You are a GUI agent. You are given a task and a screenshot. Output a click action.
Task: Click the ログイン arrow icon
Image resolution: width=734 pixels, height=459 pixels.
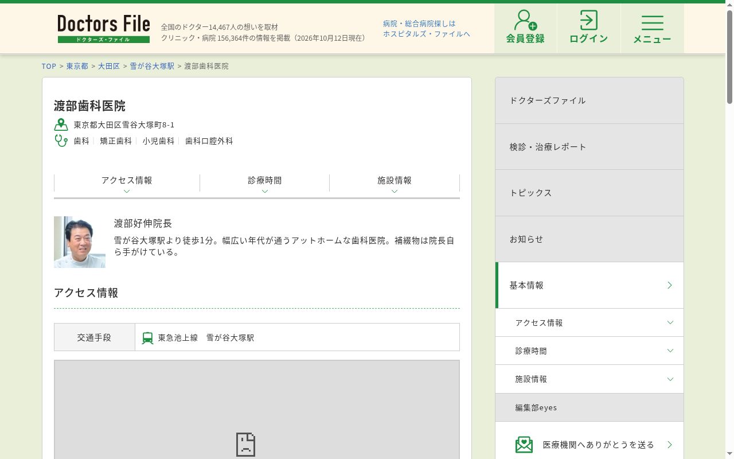(x=588, y=20)
